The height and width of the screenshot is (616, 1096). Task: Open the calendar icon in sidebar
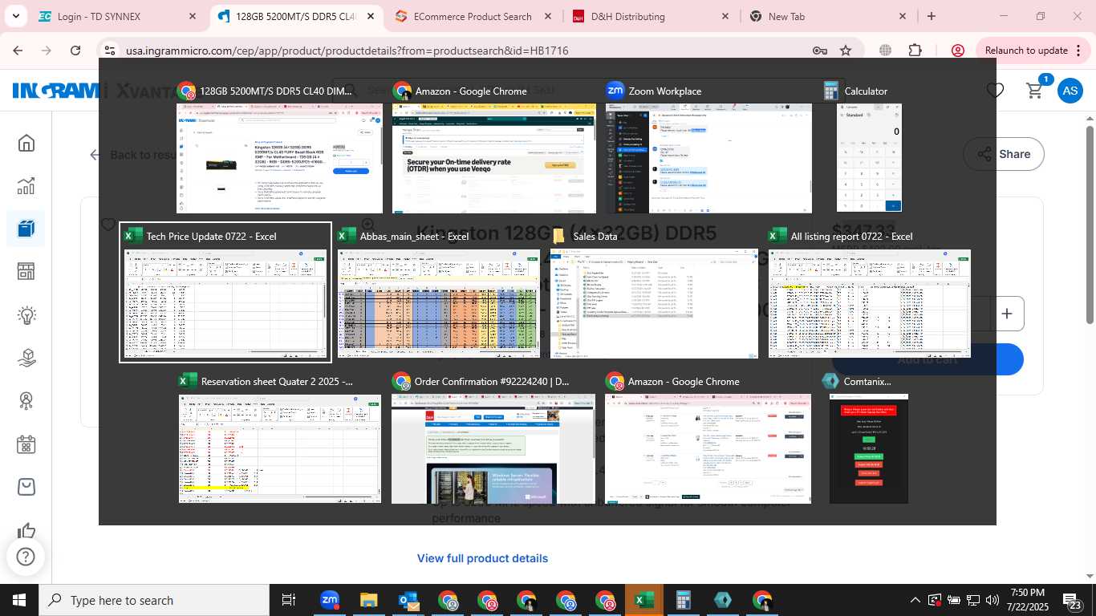[26, 444]
